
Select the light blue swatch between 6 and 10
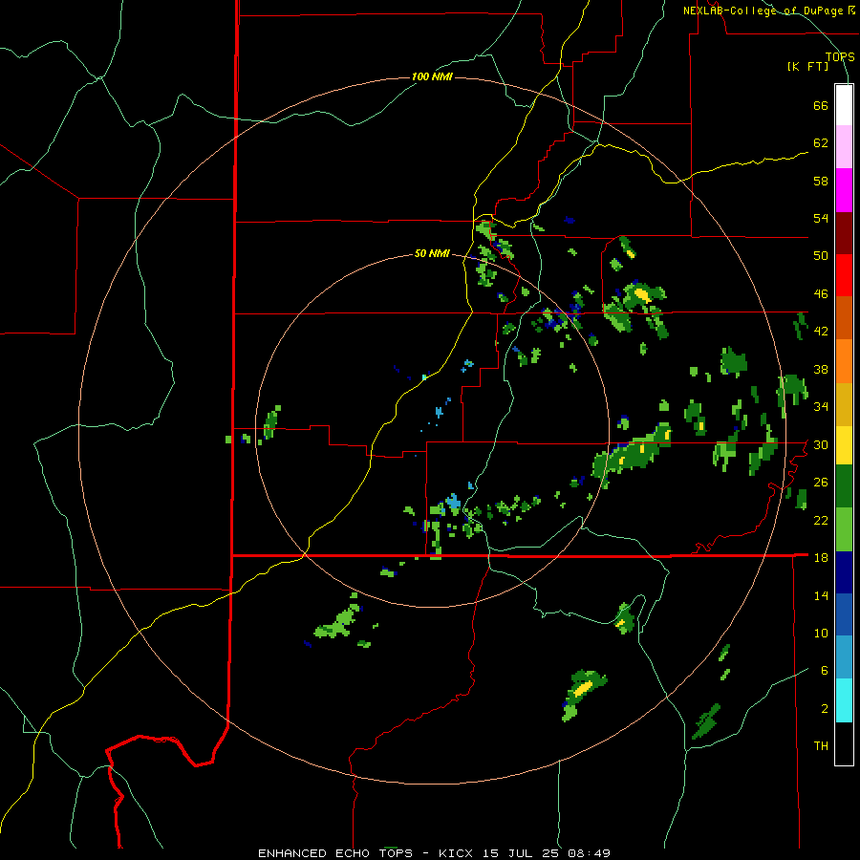(844, 657)
